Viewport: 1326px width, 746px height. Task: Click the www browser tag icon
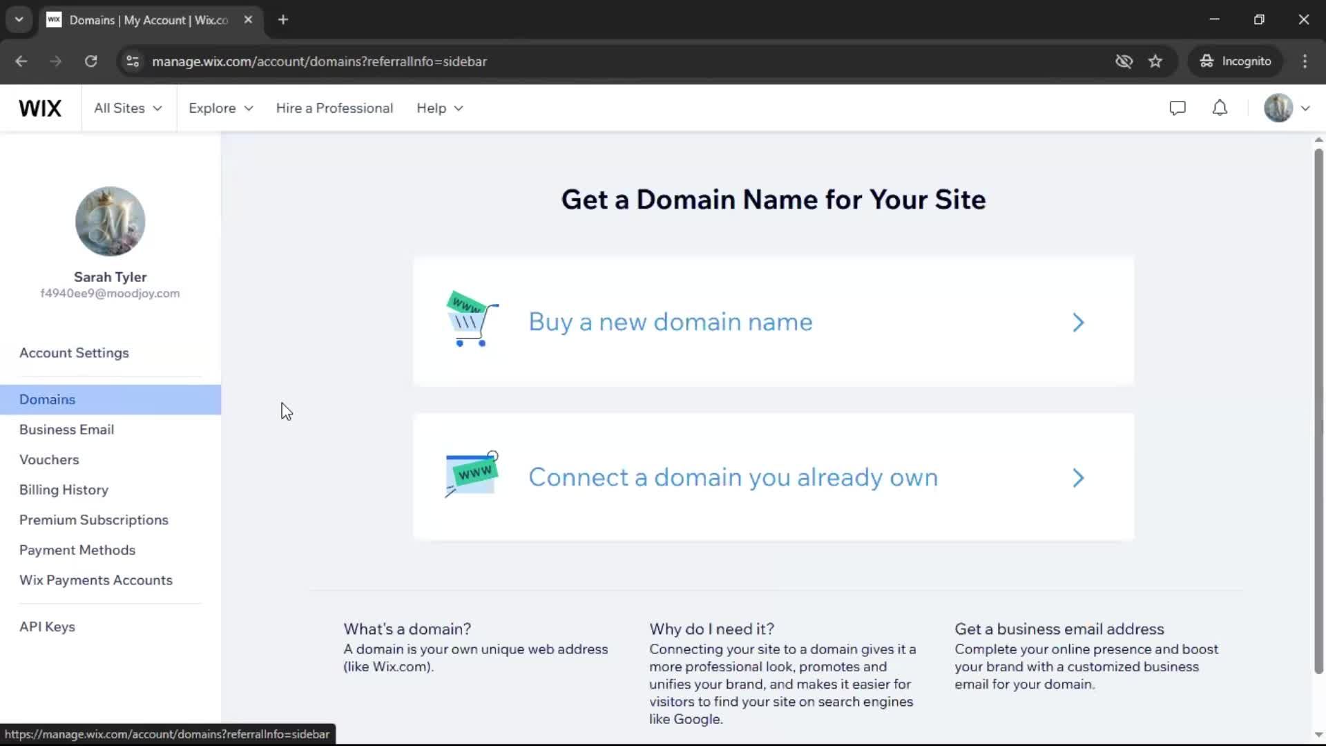[x=472, y=475]
